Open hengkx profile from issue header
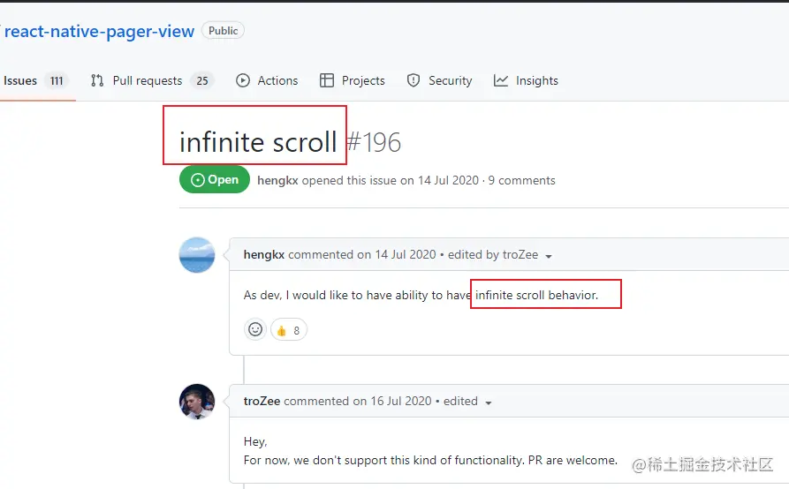Viewport: 789px width, 489px height. [x=277, y=180]
